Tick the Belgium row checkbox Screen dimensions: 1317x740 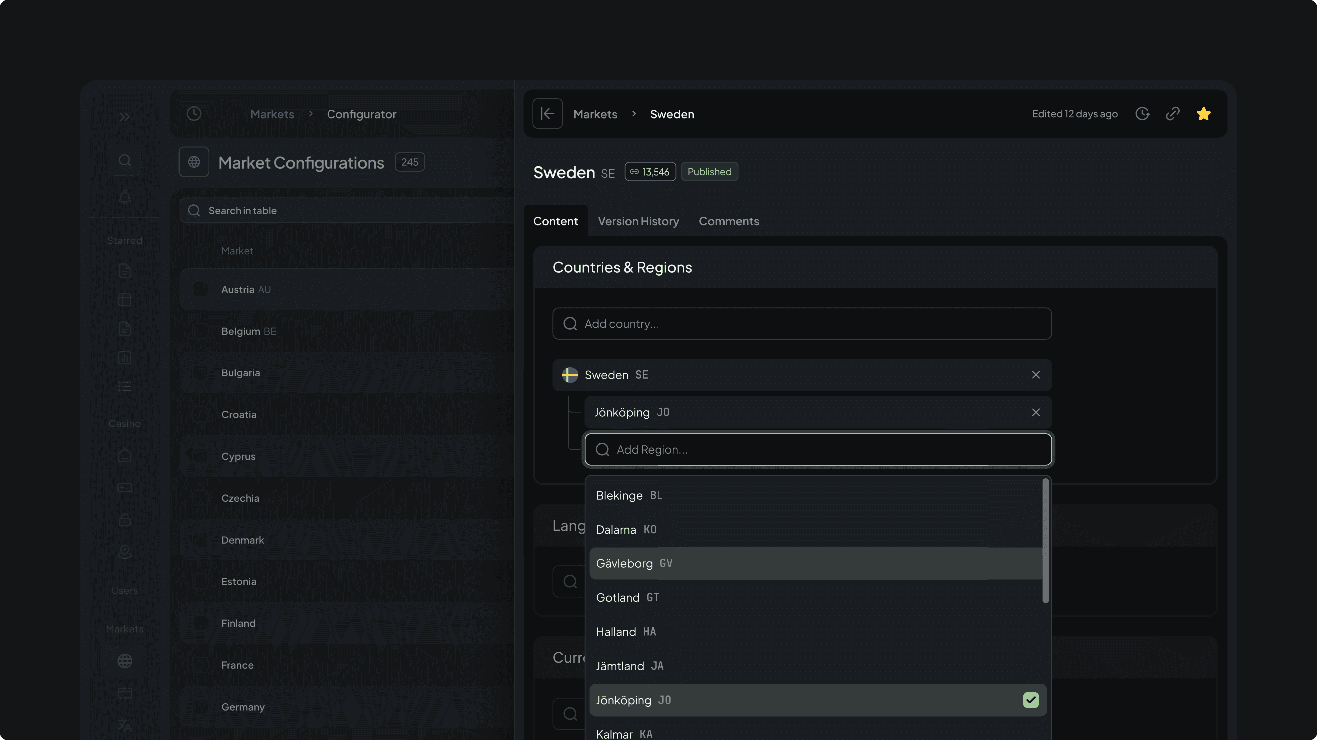click(x=200, y=331)
